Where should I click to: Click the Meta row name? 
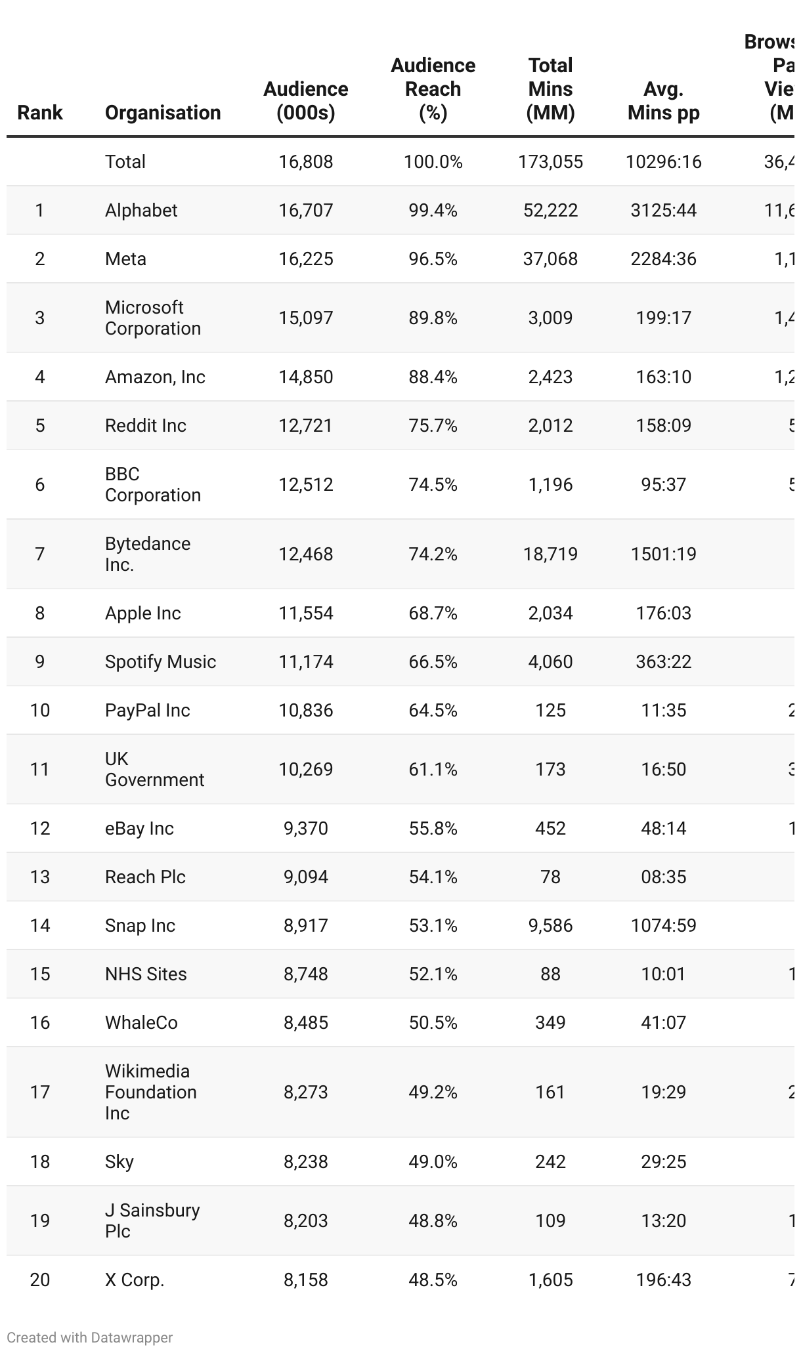click(125, 259)
